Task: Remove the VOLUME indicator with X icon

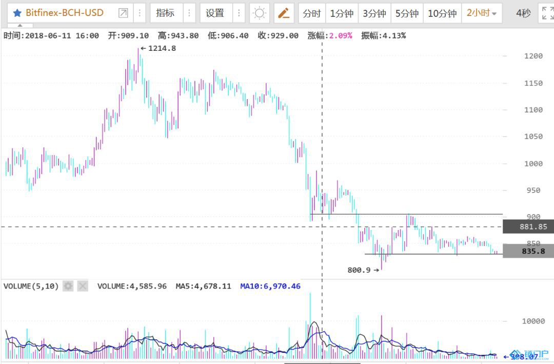Action: 83,286
